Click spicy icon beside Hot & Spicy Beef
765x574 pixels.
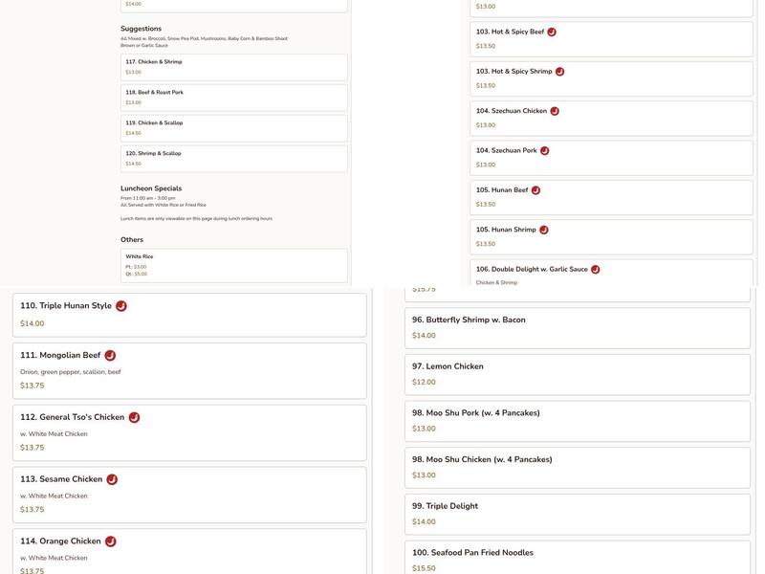552,32
